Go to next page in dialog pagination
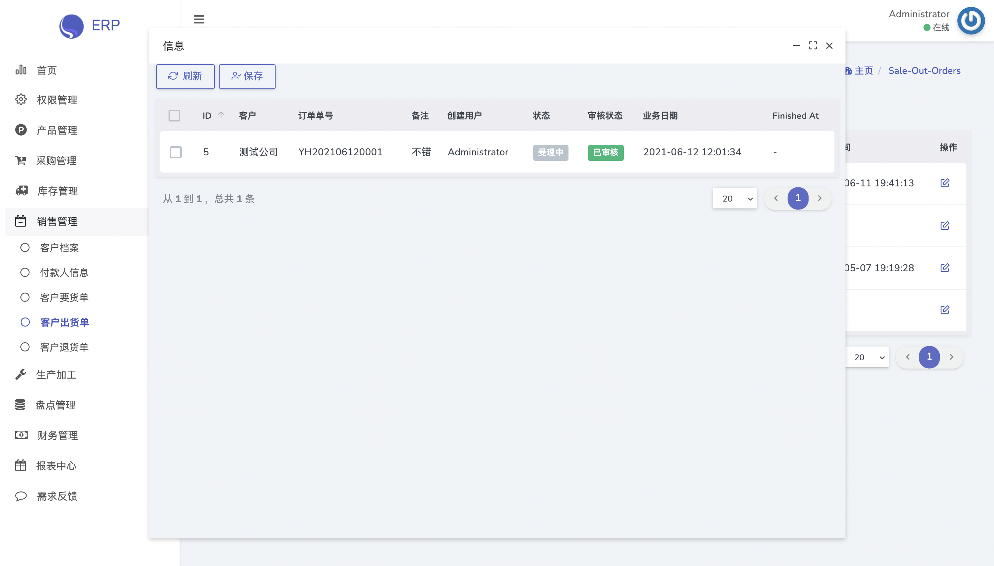The image size is (994, 566). click(x=819, y=198)
